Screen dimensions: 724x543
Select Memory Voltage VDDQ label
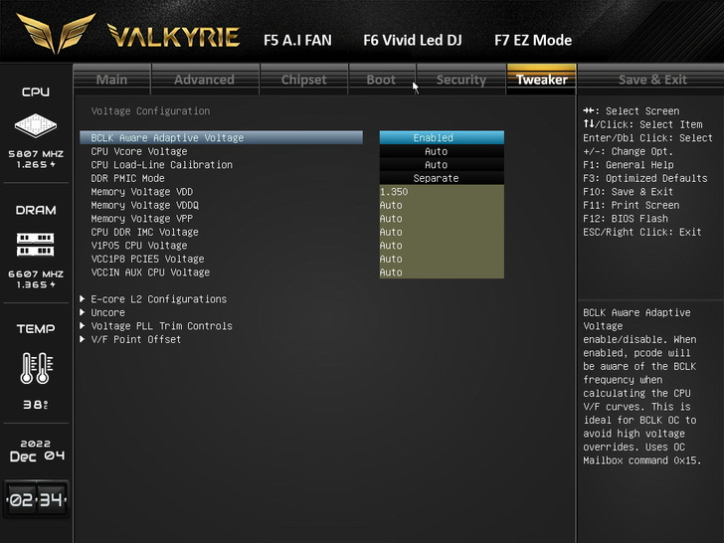(x=144, y=205)
